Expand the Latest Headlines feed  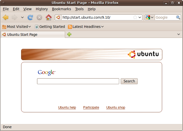pos(86,27)
